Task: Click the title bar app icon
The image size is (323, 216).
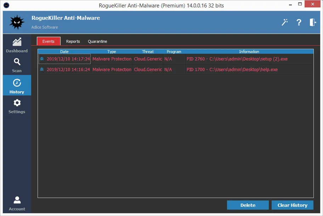Action: (x=6, y=5)
